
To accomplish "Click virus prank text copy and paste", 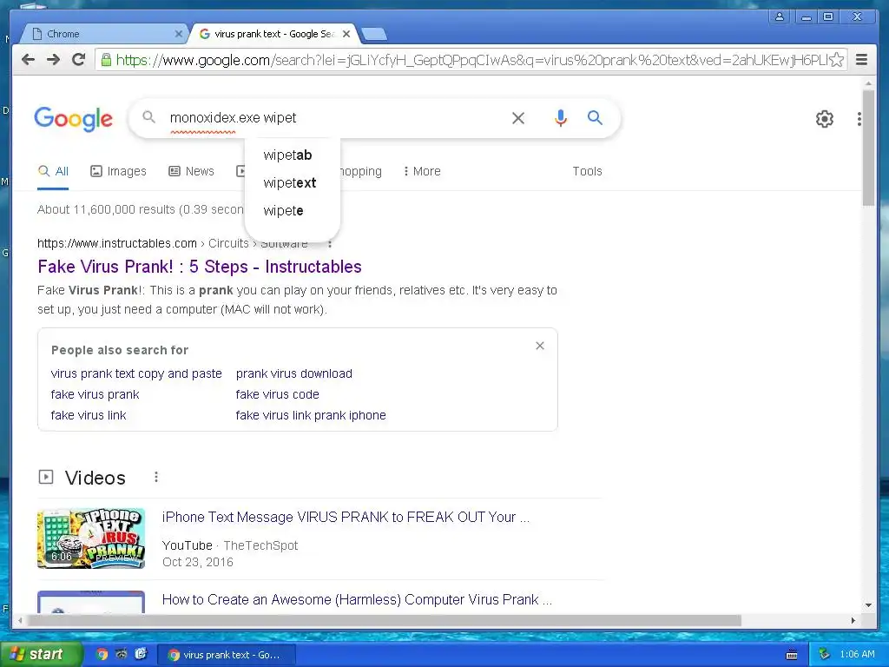I will point(136,373).
